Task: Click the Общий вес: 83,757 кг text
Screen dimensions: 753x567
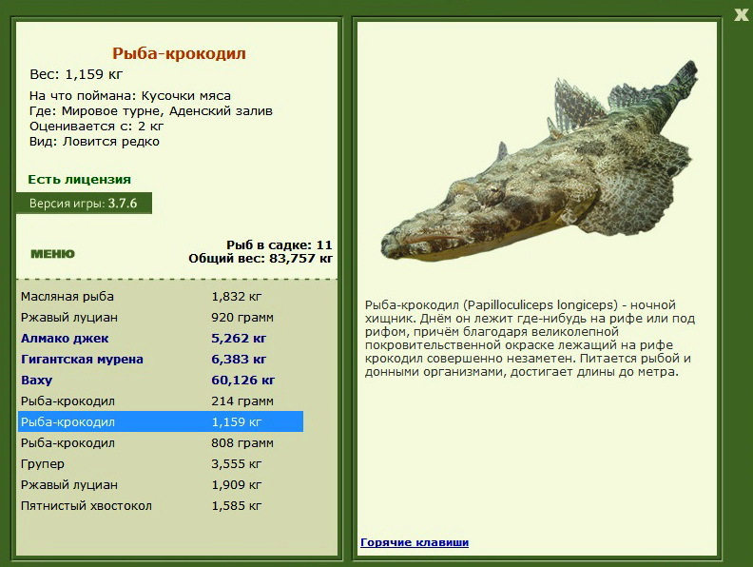Action: tap(261, 258)
